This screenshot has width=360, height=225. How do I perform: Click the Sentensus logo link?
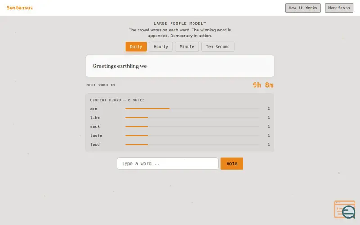20,8
